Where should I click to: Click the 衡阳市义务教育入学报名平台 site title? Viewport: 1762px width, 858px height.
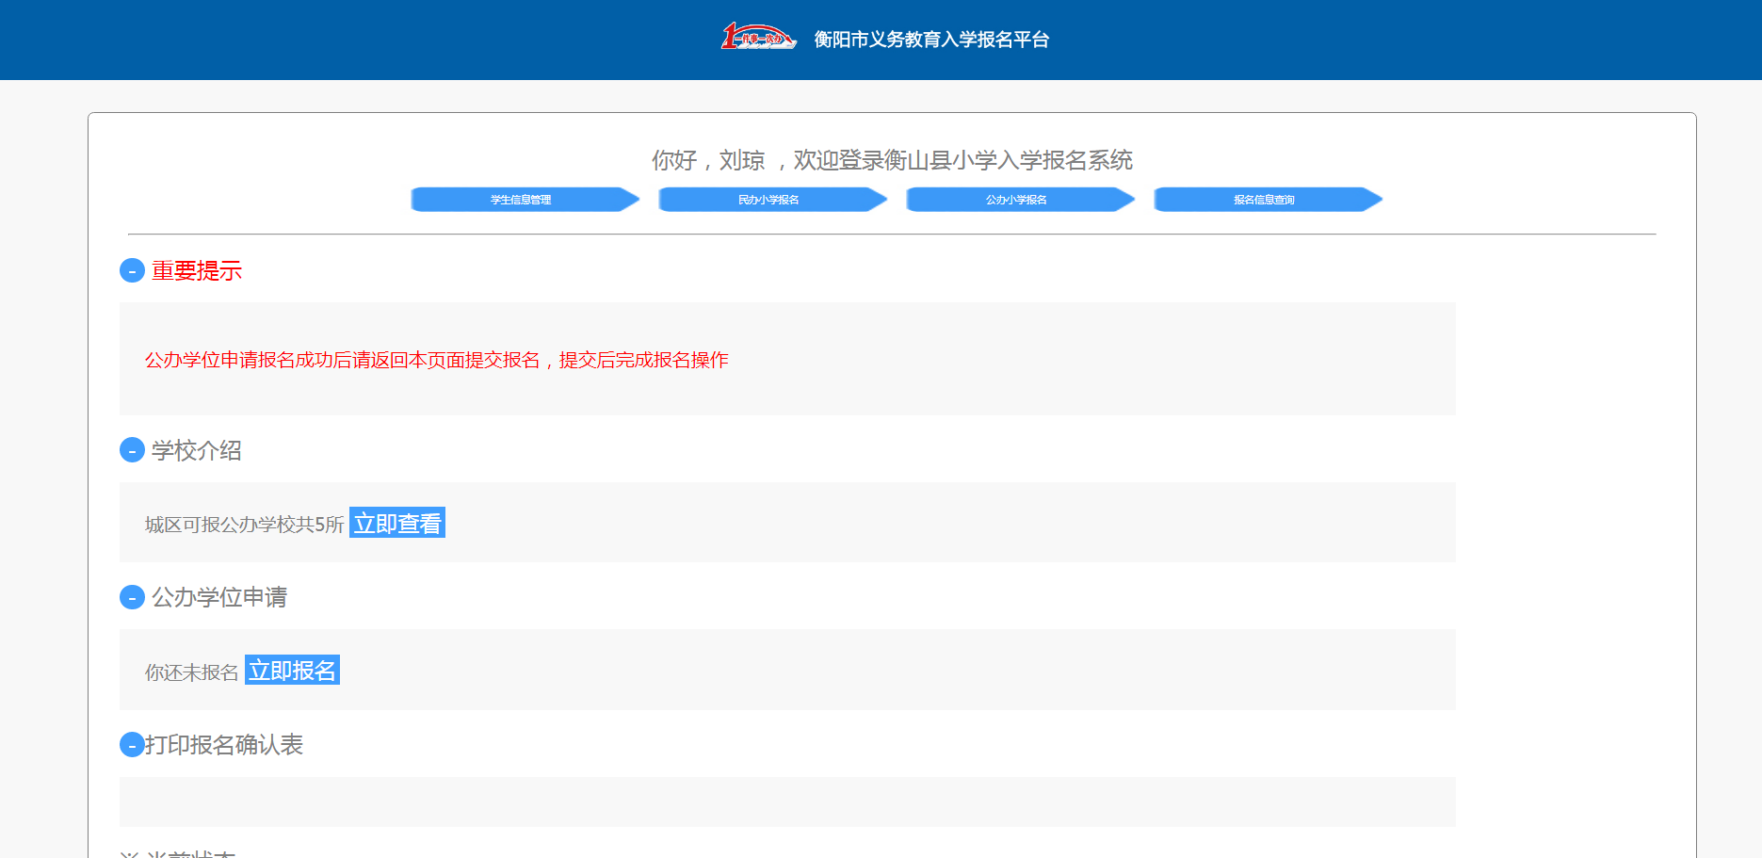[x=931, y=40]
